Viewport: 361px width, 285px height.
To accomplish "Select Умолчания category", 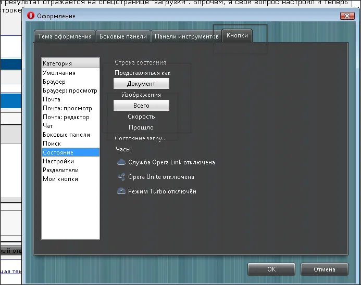I will click(70, 73).
